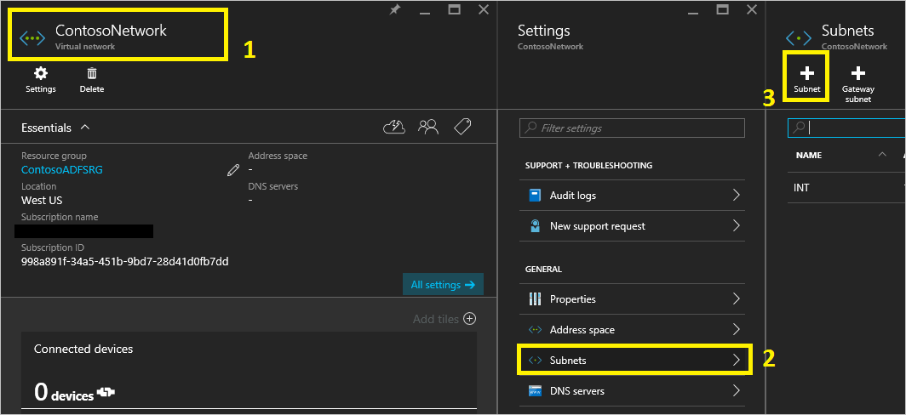Collapse the Essentials section
Image resolution: width=906 pixels, height=415 pixels.
pyautogui.click(x=85, y=127)
